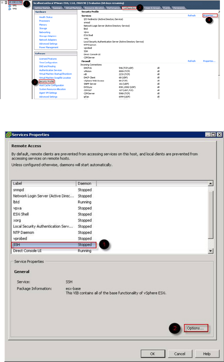Open System Resource Allocation
This screenshot has height=362, width=224.
[x=53, y=89]
